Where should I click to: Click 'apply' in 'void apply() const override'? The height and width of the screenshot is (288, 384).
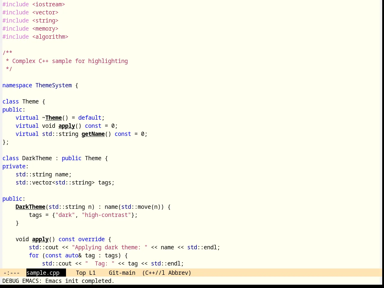click(40, 239)
